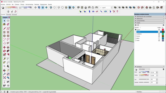Expand Información de la entidad panel
Image resolution: width=166 pixels, height=93 pixels.
149,17
